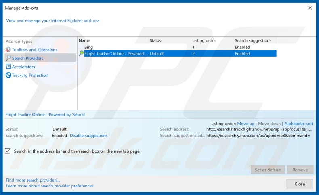The height and width of the screenshot is (195, 319).
Task: Click the Tracking Protection icon
Action: (x=8, y=75)
